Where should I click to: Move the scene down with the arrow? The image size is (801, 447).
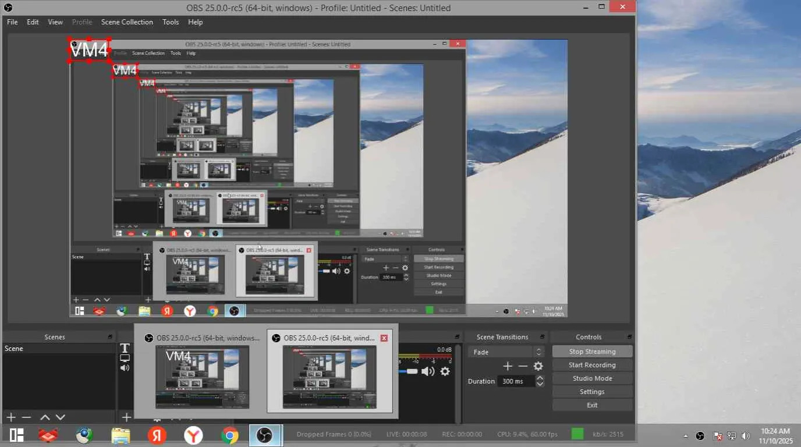click(x=60, y=417)
